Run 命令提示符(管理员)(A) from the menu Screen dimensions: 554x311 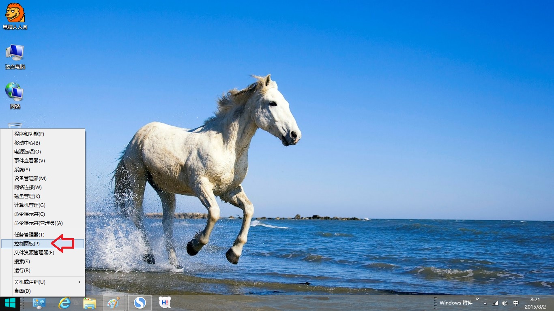[43, 223]
